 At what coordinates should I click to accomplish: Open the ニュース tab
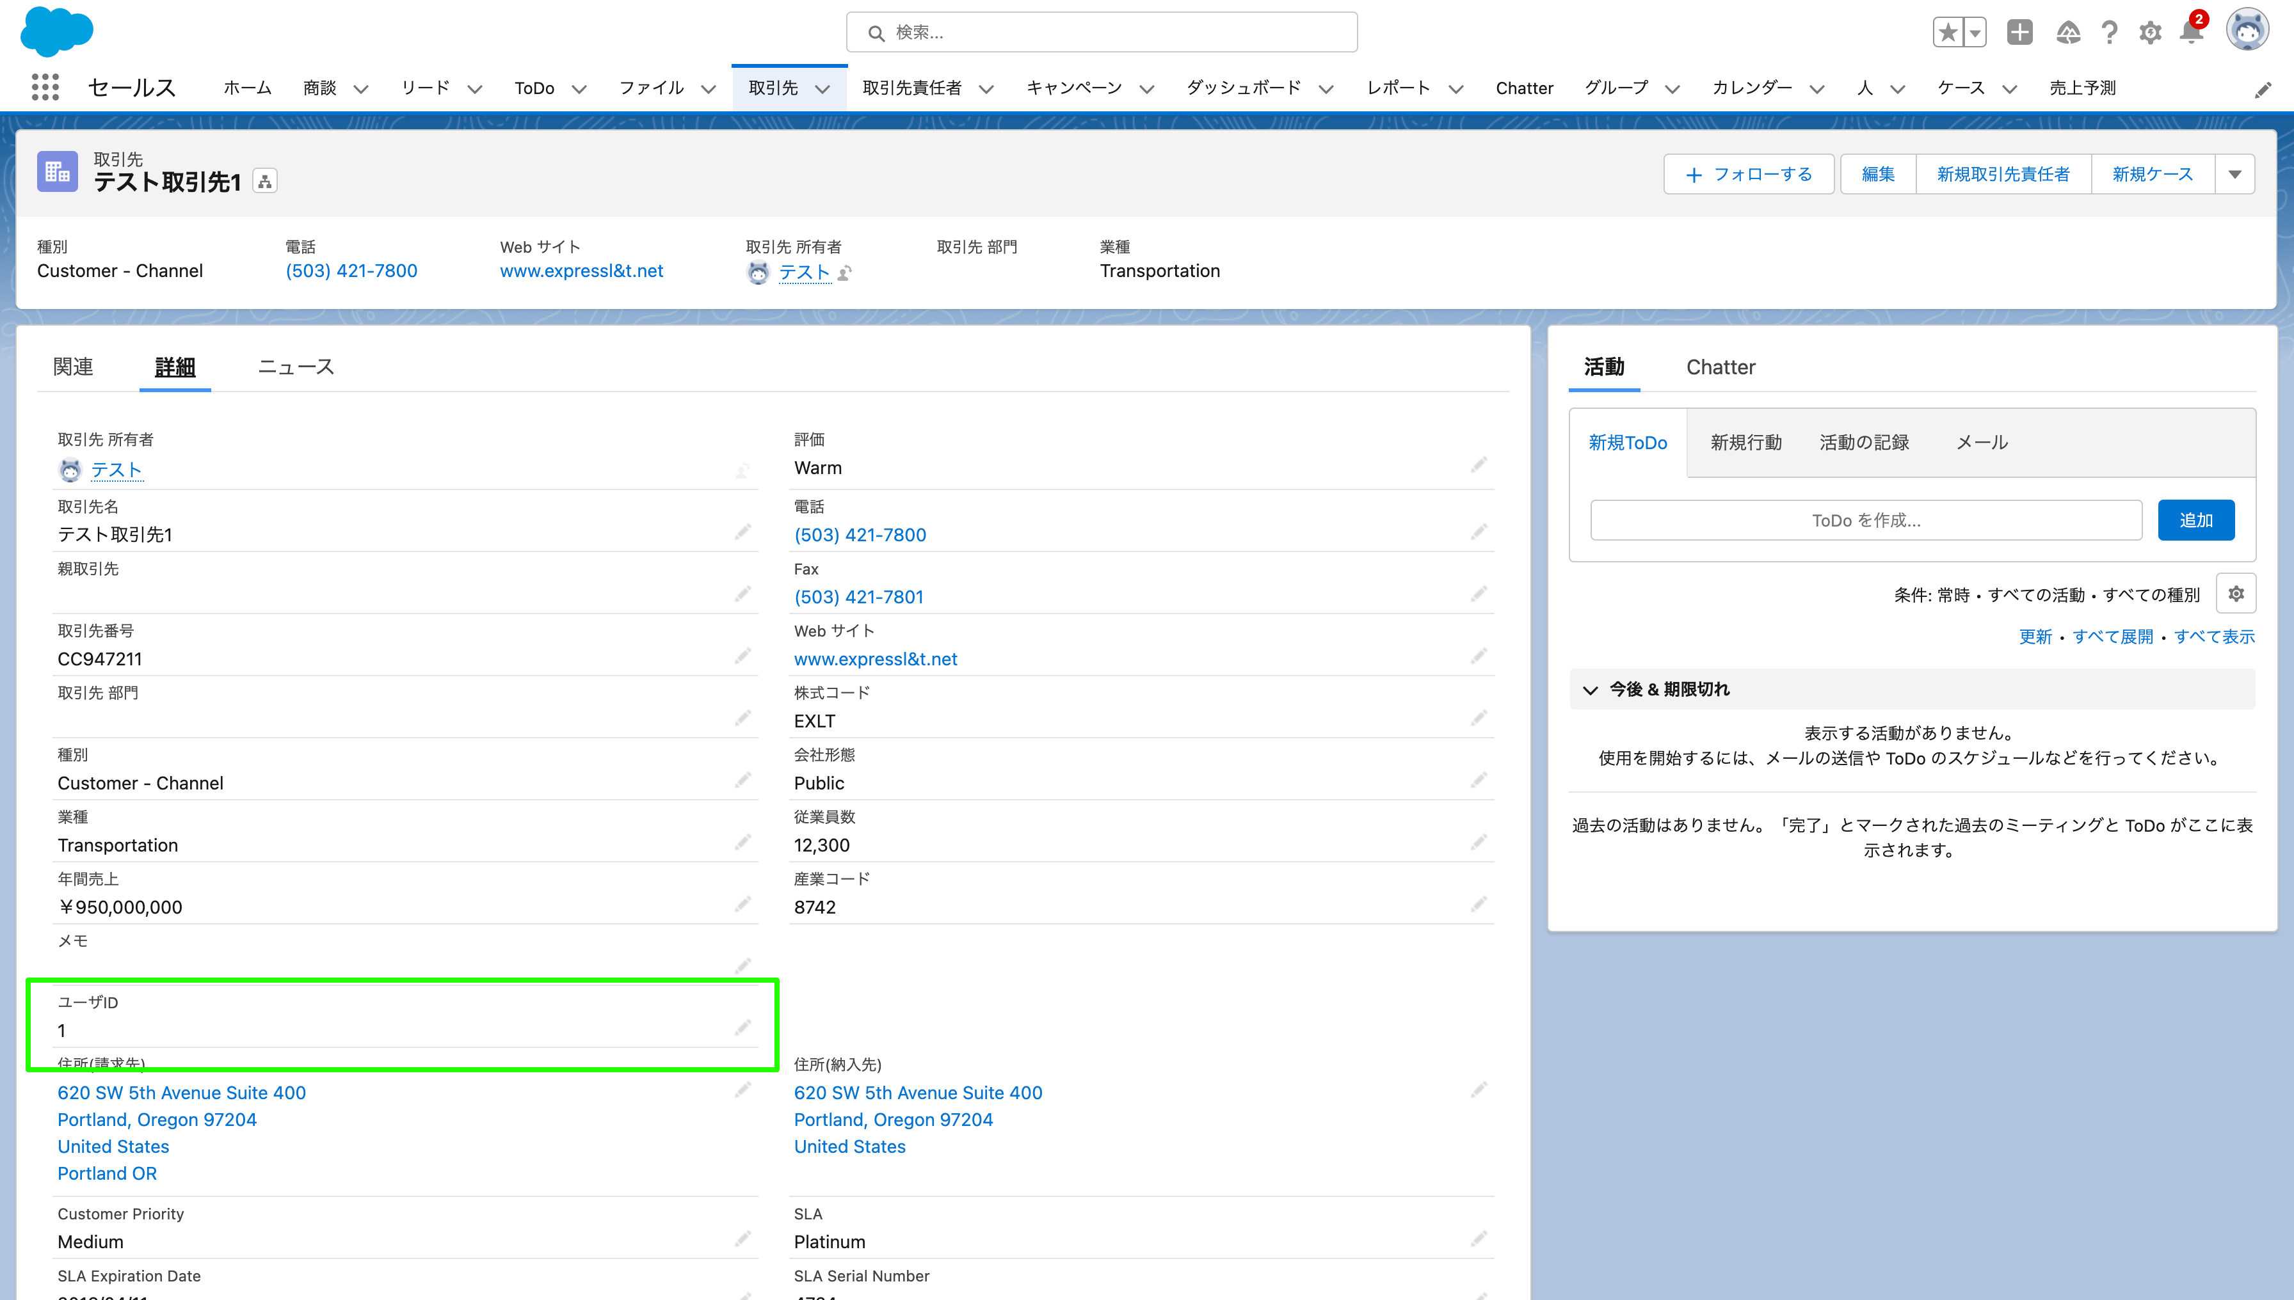coord(295,366)
